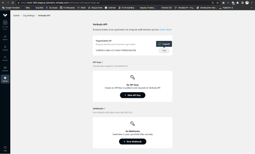Open Events bell in sidebar
Image resolution: width=255 pixels, height=154 pixels.
pyautogui.click(x=5, y=48)
